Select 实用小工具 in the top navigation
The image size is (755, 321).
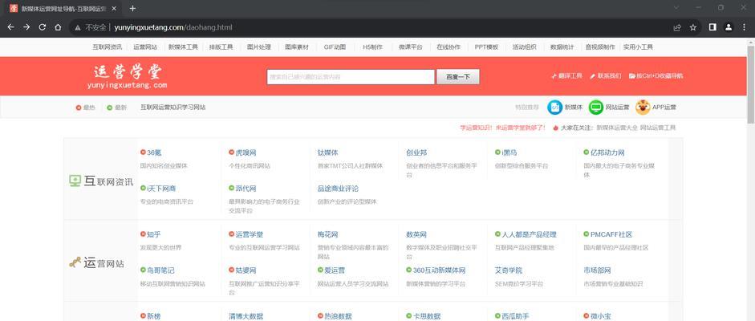click(x=638, y=47)
